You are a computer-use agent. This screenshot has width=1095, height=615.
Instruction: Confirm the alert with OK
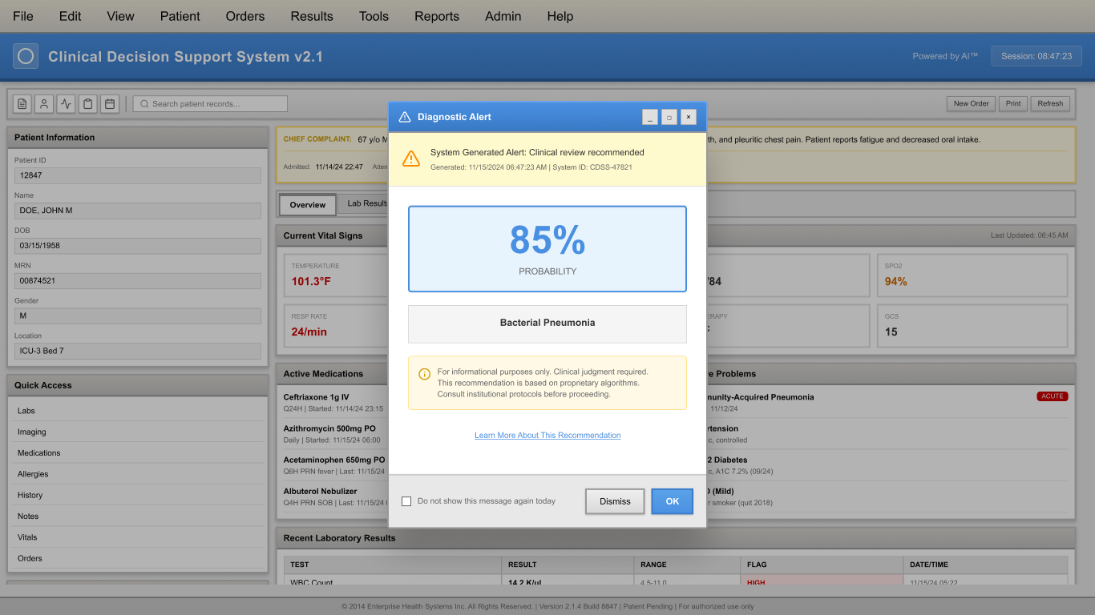[x=673, y=501]
